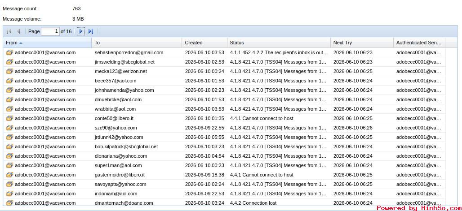Click created time 2026-06-09 22:55
The height and width of the screenshot is (211, 462).
coord(204,128)
